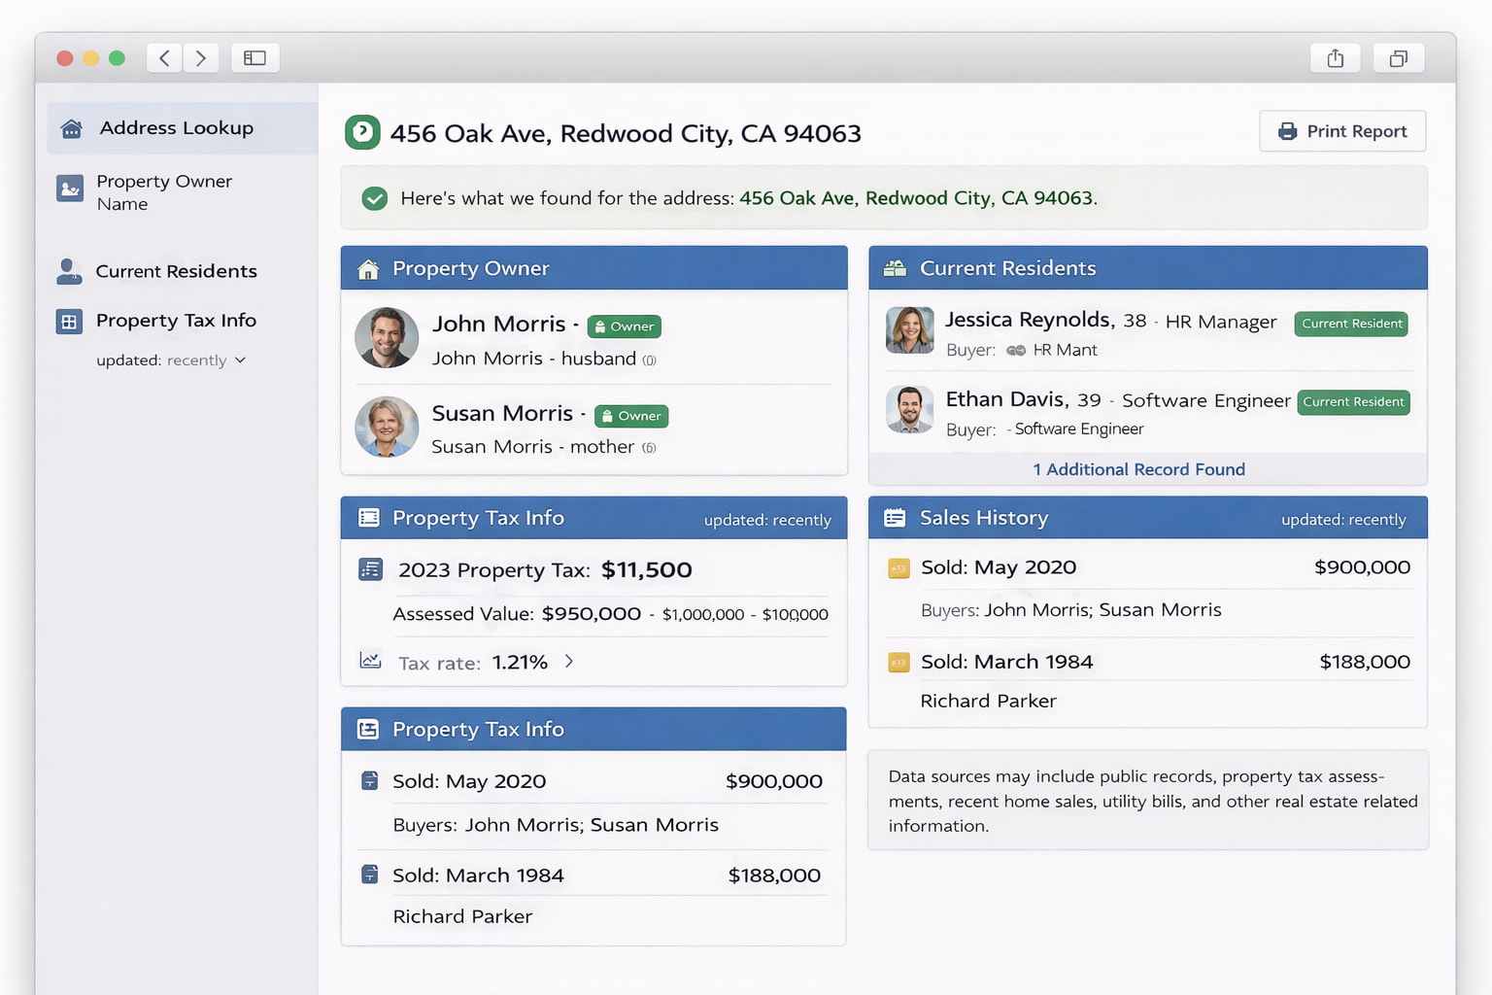Click Jessica Reynolds' profile photo

pyautogui.click(x=909, y=330)
